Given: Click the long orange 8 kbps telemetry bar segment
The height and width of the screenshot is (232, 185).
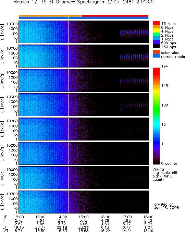Looking at the screenshot, I should (x=44, y=16).
